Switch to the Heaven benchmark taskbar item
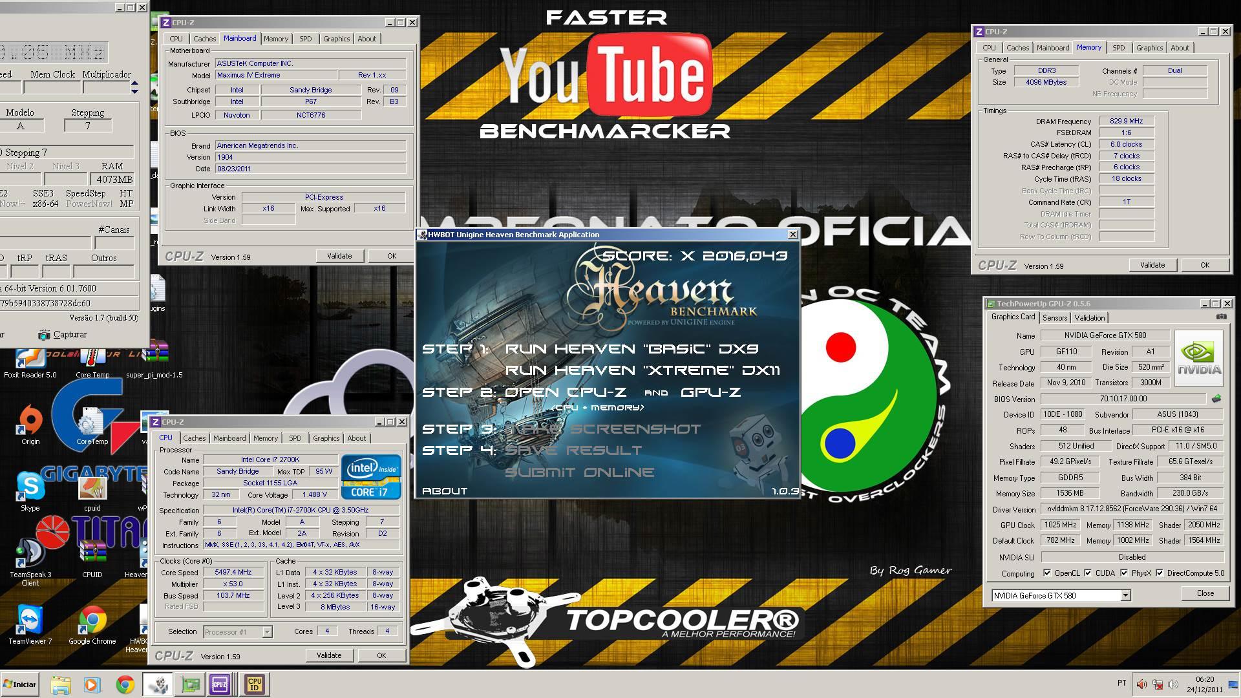Image resolution: width=1241 pixels, height=698 pixels. pos(157,684)
